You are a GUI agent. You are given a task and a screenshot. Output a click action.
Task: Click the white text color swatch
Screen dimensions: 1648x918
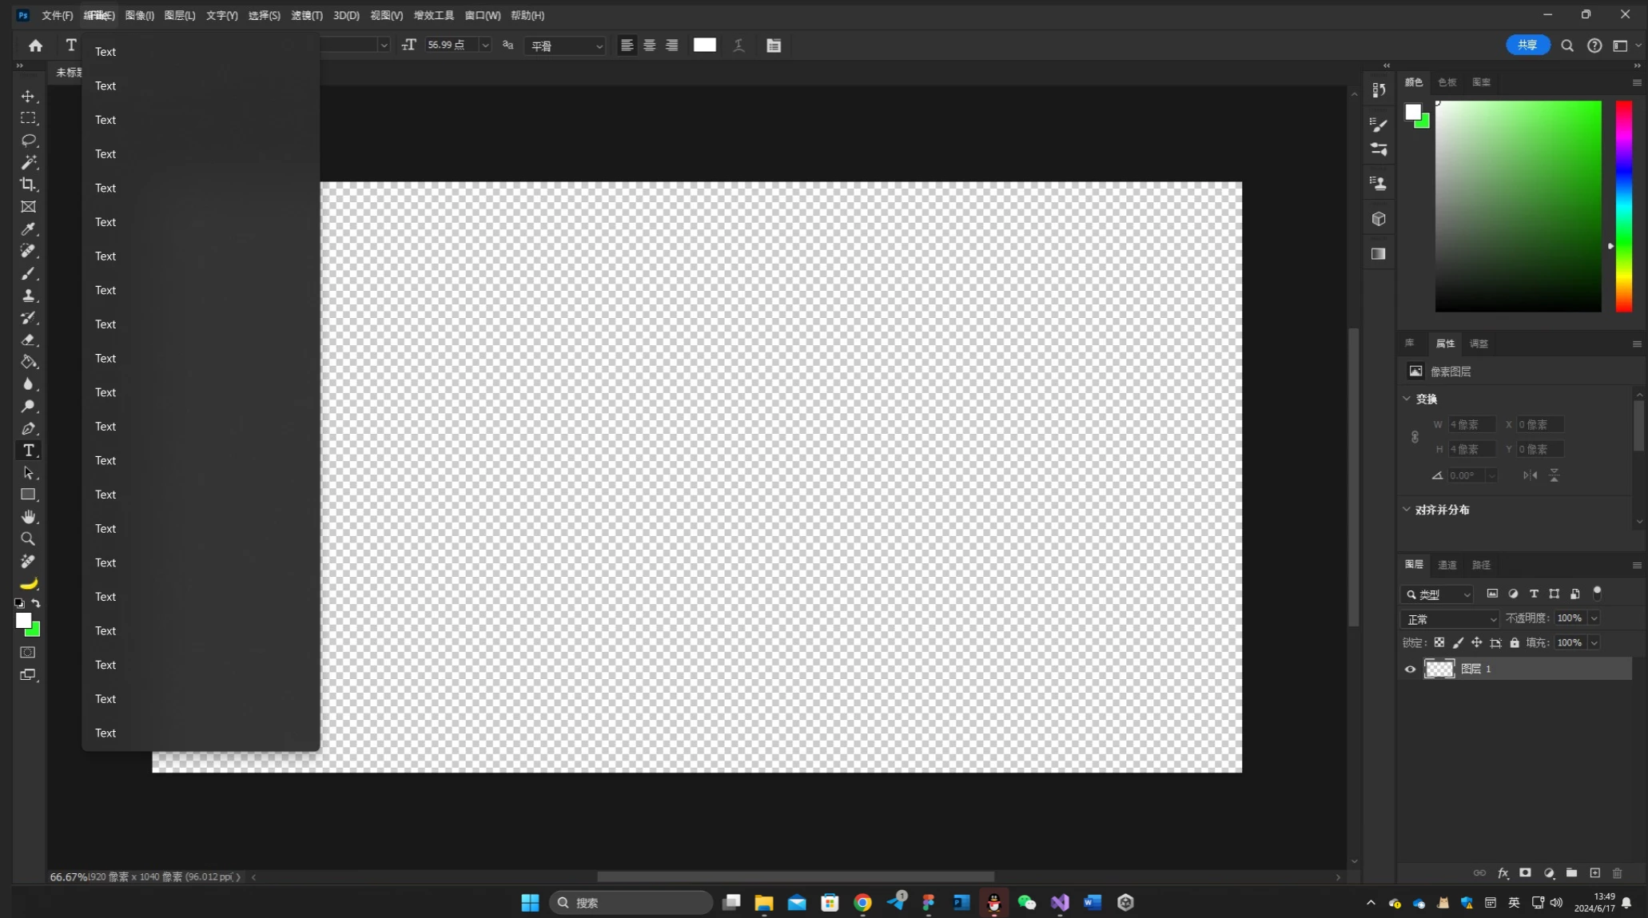point(704,46)
